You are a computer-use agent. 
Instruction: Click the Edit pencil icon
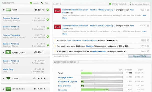42,3
